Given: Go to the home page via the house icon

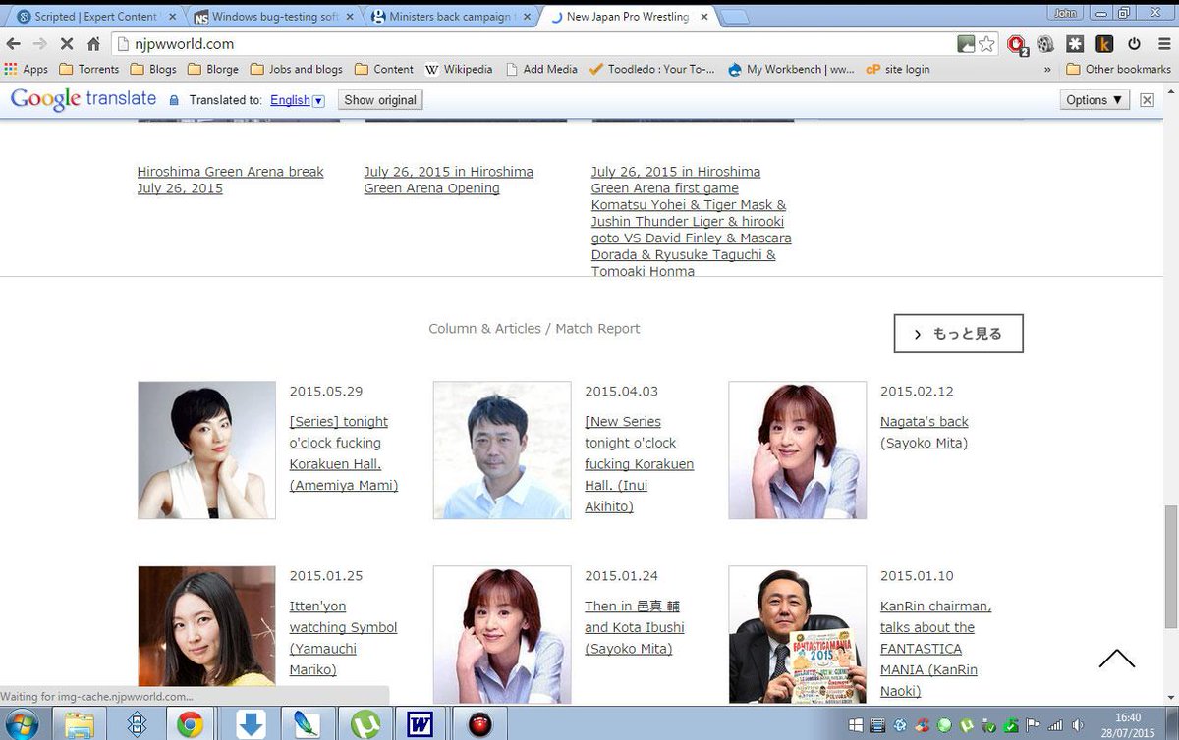Looking at the screenshot, I should 93,44.
